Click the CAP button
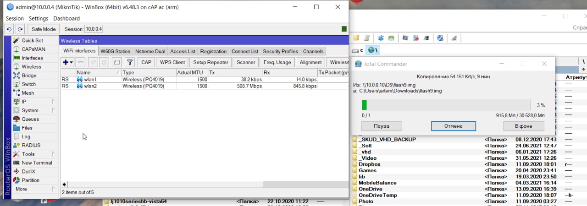587x206 pixels. (146, 62)
